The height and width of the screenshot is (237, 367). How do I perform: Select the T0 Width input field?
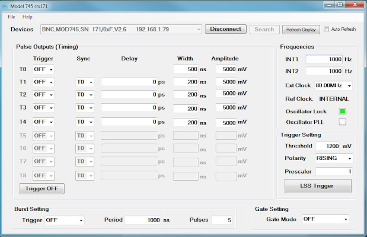tap(186, 69)
